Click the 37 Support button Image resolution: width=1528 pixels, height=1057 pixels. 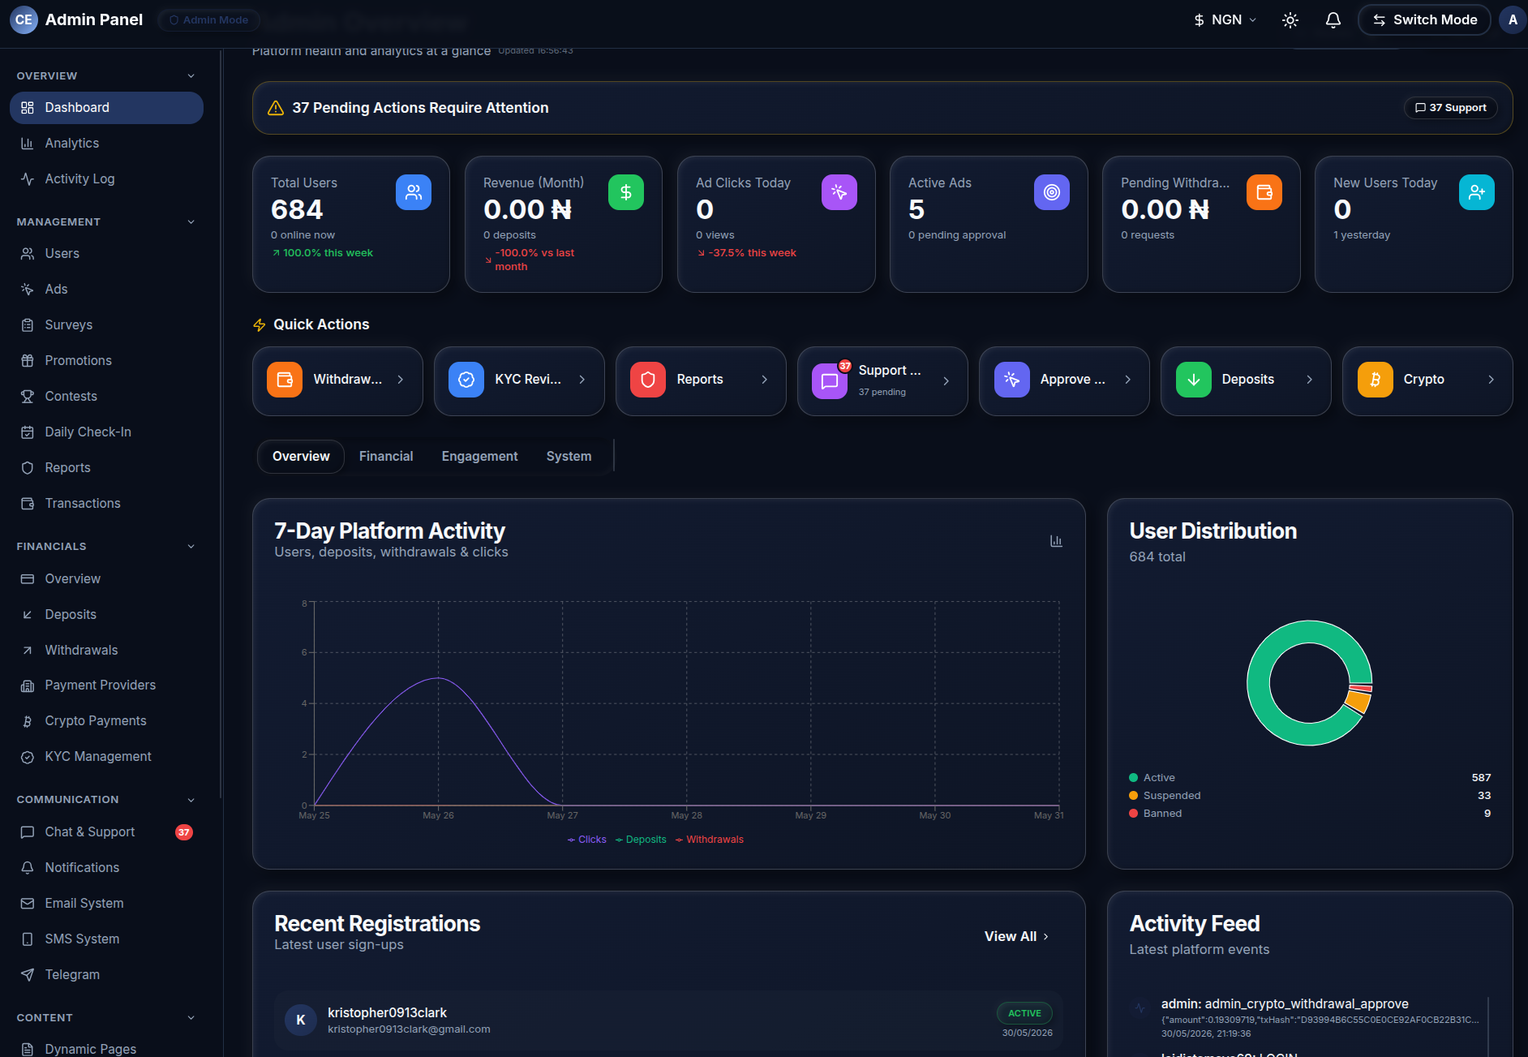click(1450, 108)
